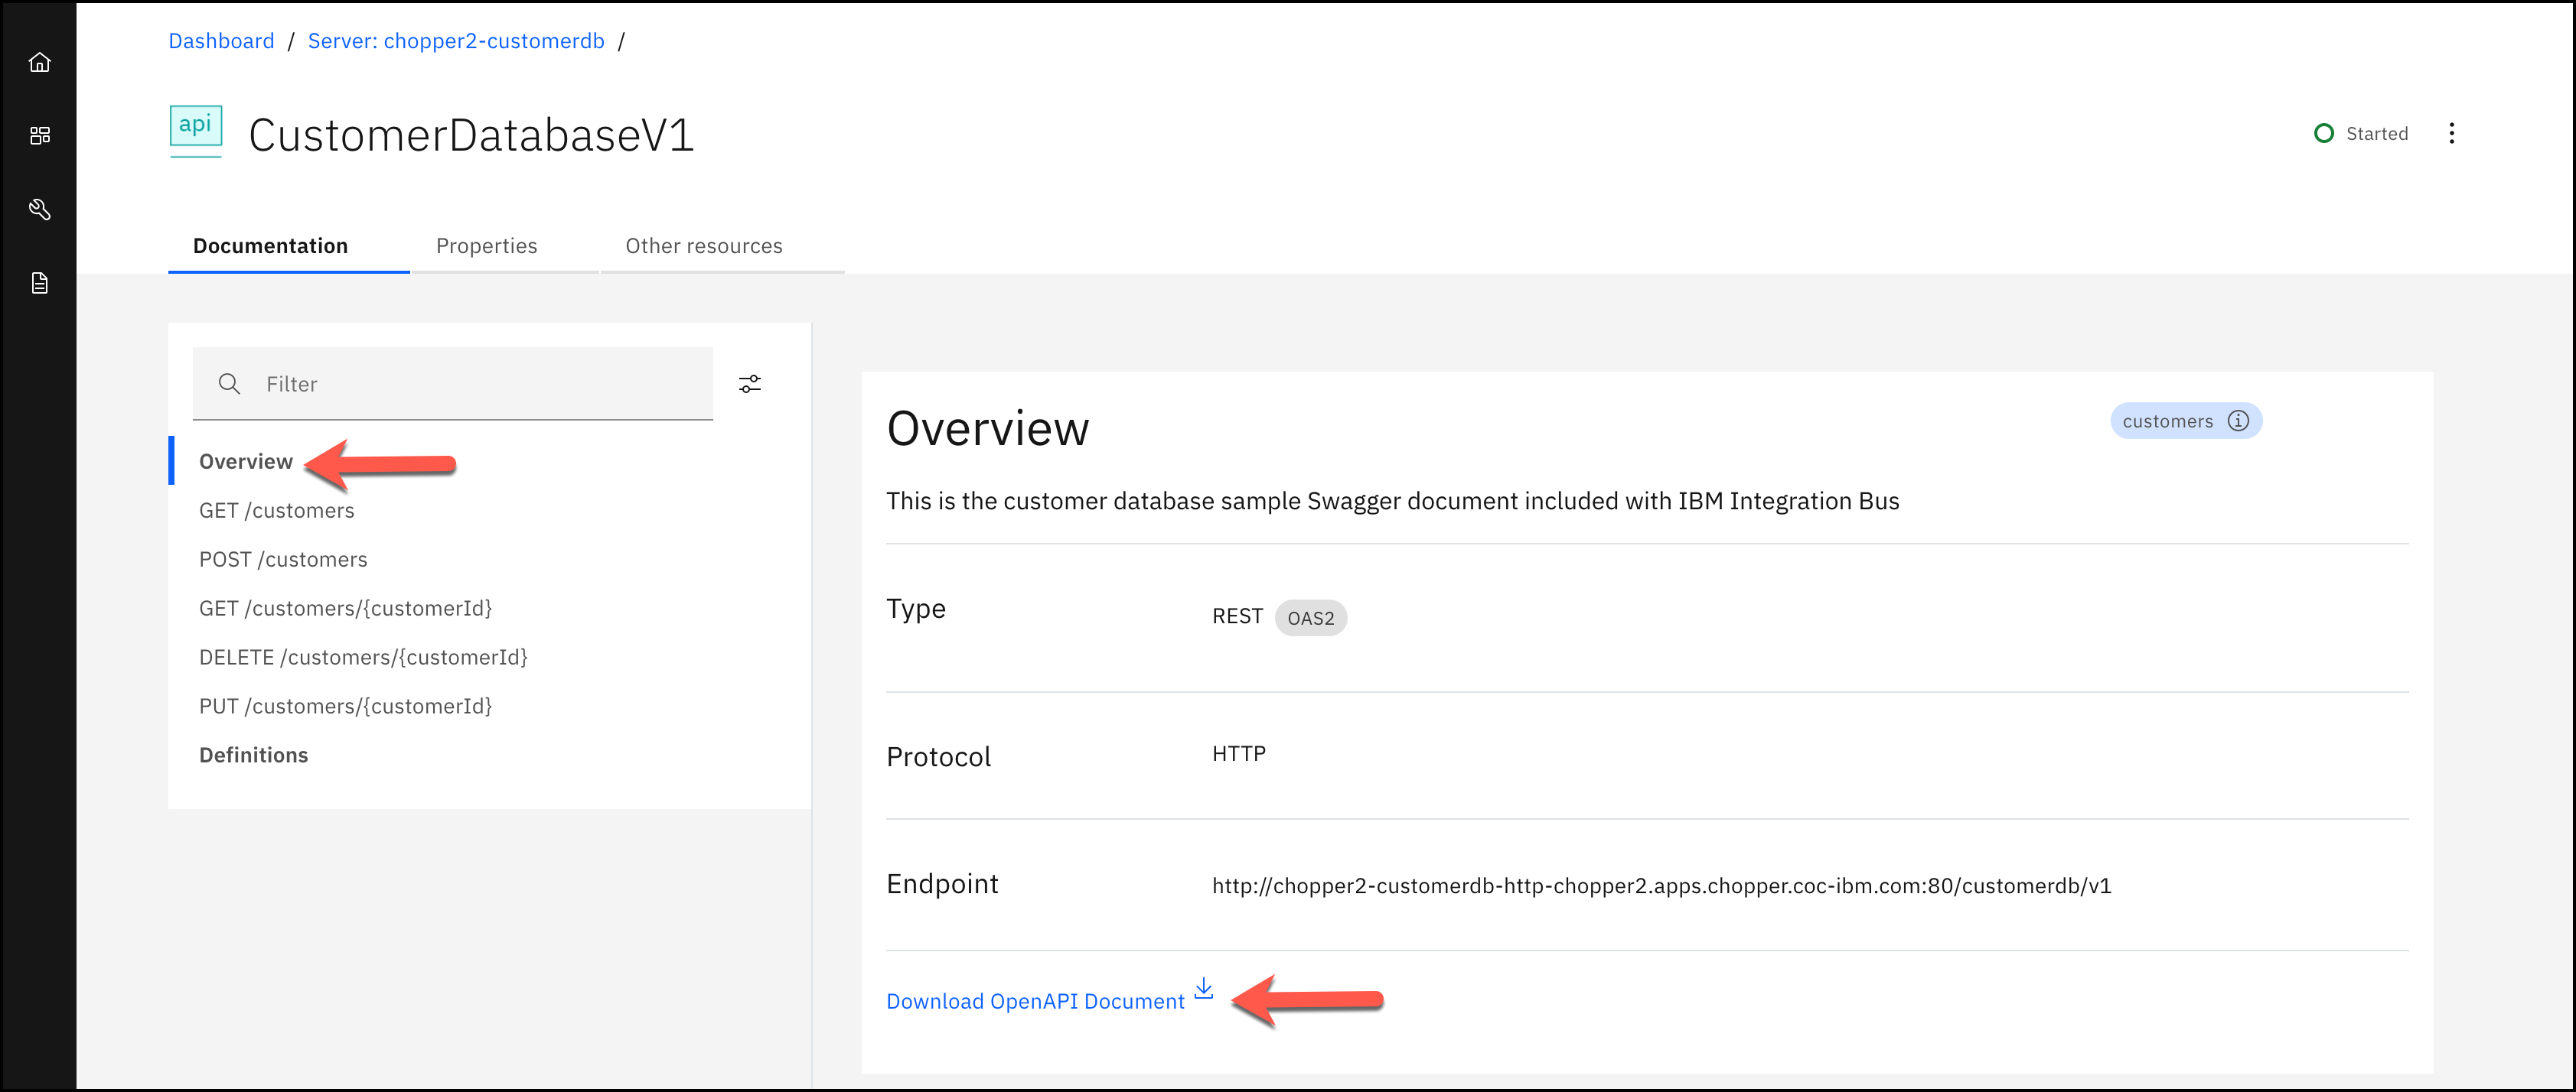Select PUT /customers/{customerId} operation

(x=345, y=707)
